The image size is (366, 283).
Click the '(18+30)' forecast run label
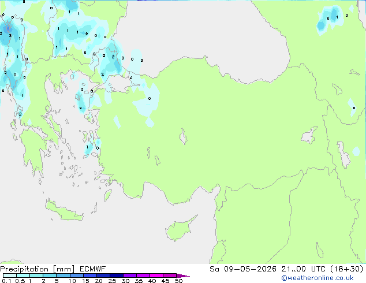tap(347, 269)
